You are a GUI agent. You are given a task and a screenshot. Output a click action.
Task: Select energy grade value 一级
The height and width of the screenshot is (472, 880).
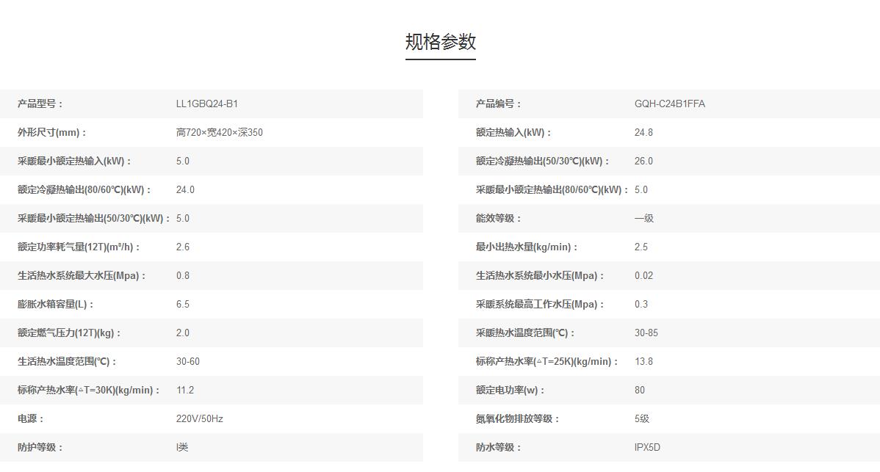click(x=644, y=218)
